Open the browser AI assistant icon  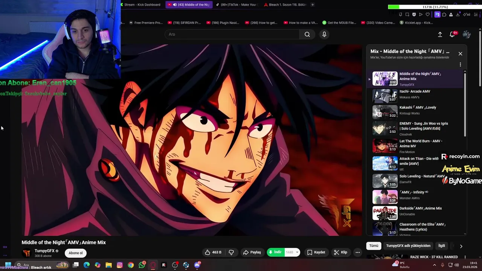pos(467,14)
